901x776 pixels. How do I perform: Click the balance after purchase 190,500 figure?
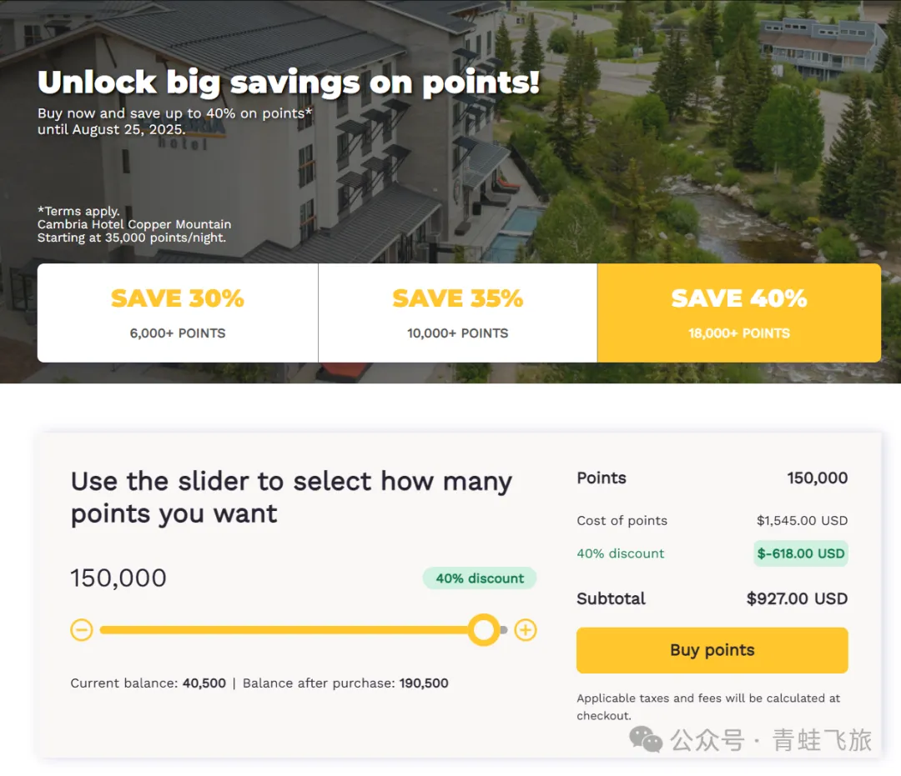point(424,683)
